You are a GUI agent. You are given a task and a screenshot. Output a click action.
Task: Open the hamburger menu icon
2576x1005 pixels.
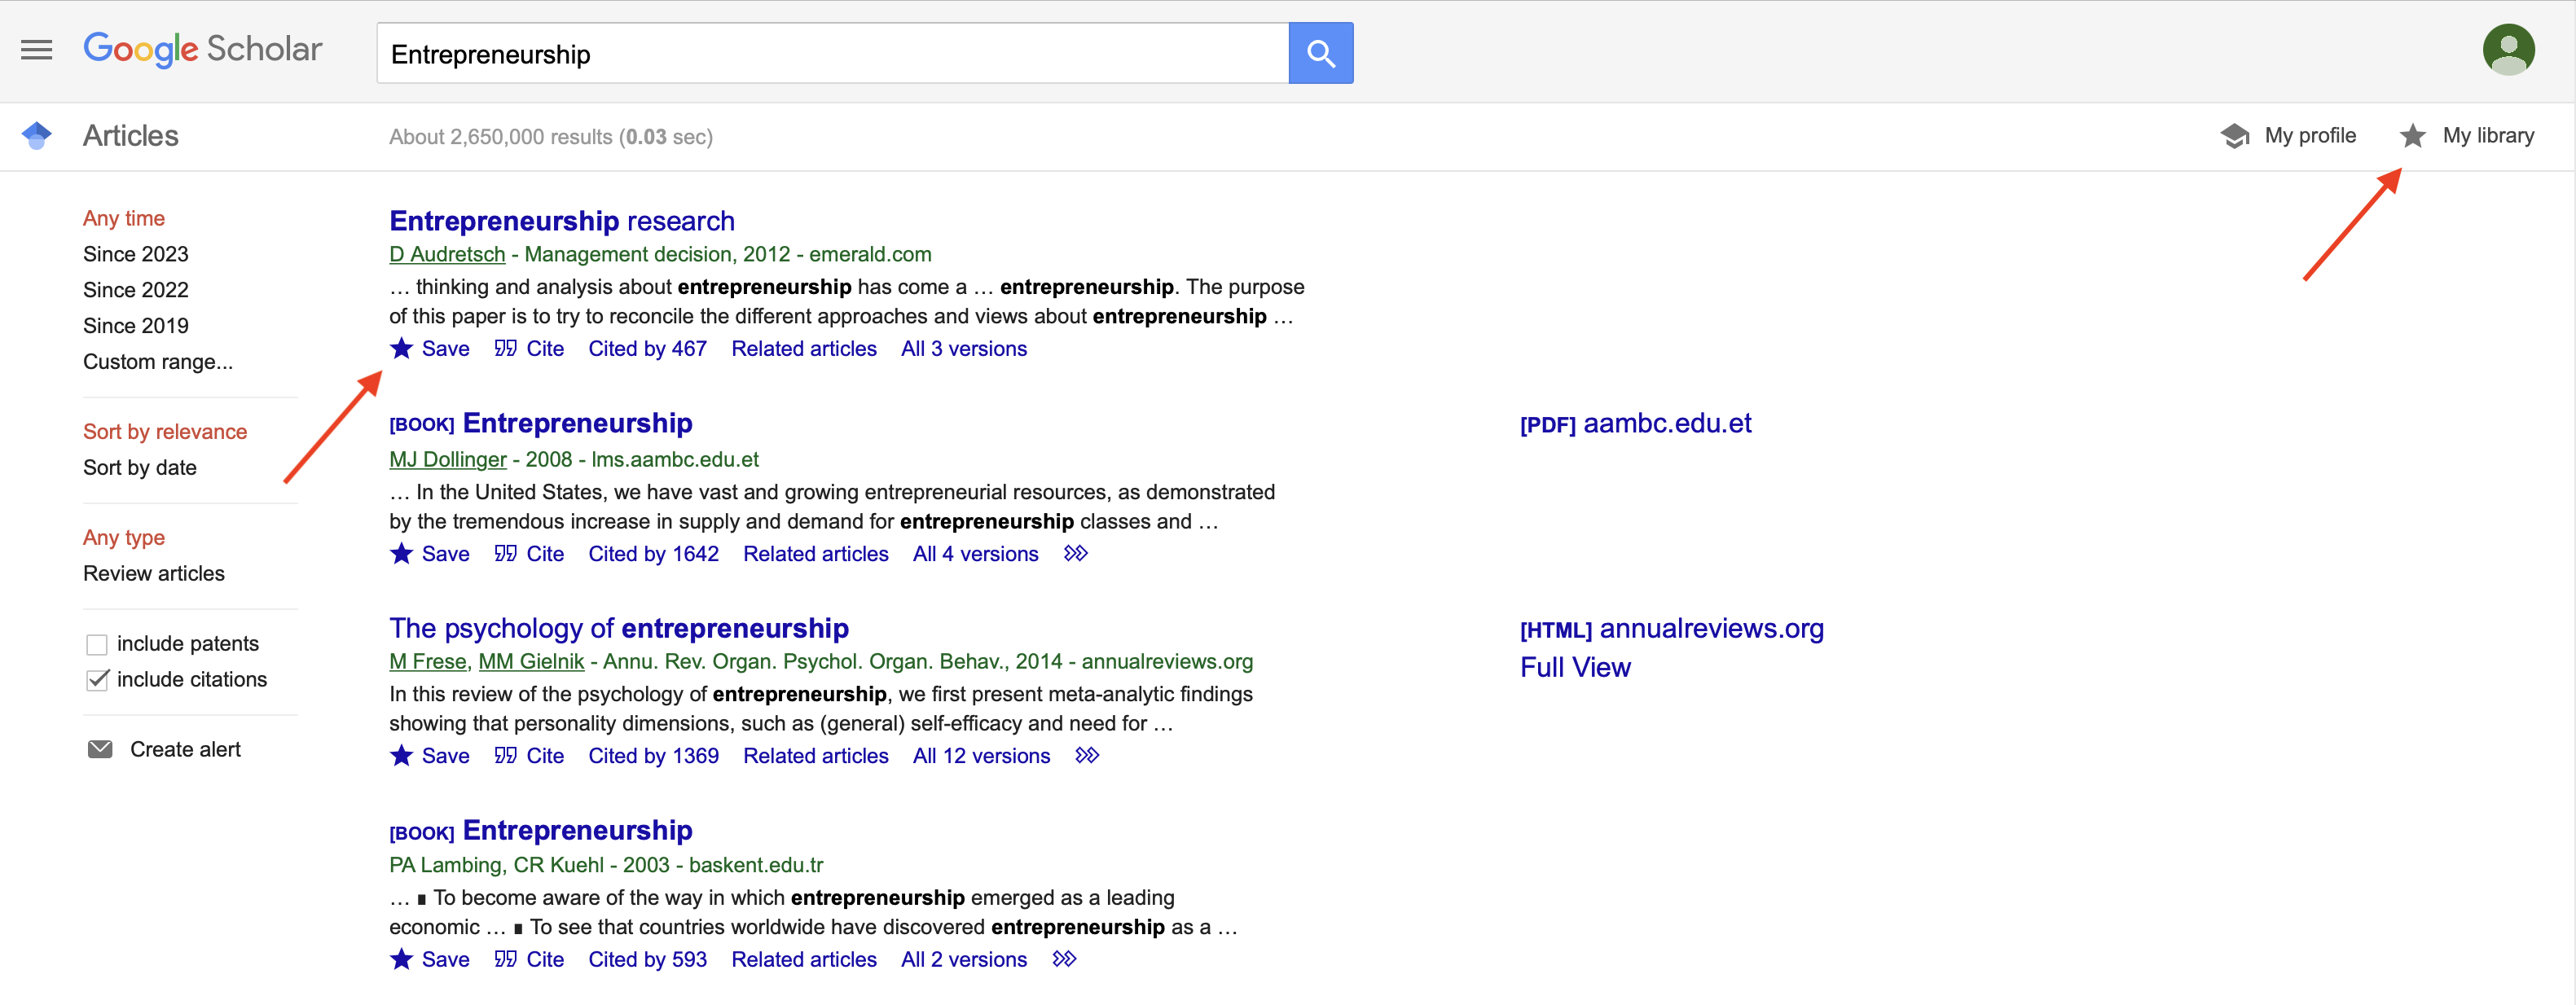(37, 50)
